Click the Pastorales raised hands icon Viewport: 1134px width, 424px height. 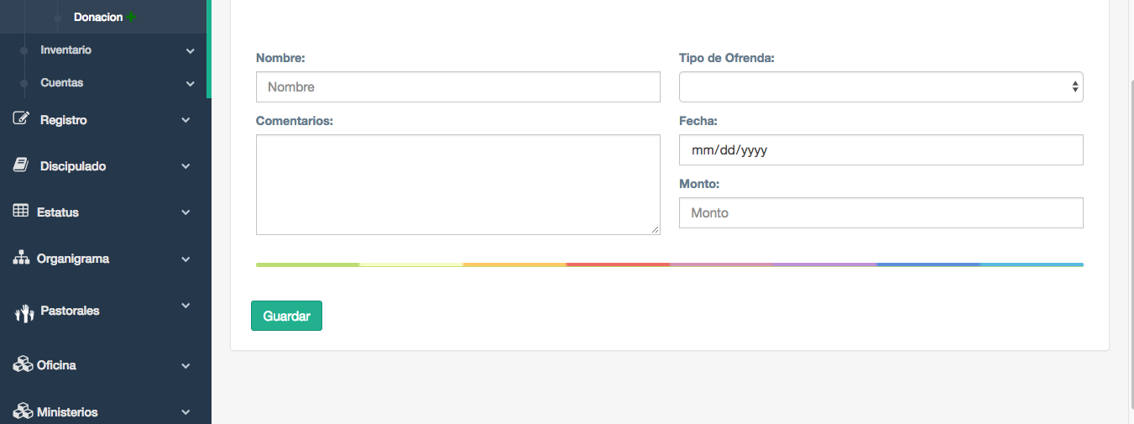(x=24, y=312)
